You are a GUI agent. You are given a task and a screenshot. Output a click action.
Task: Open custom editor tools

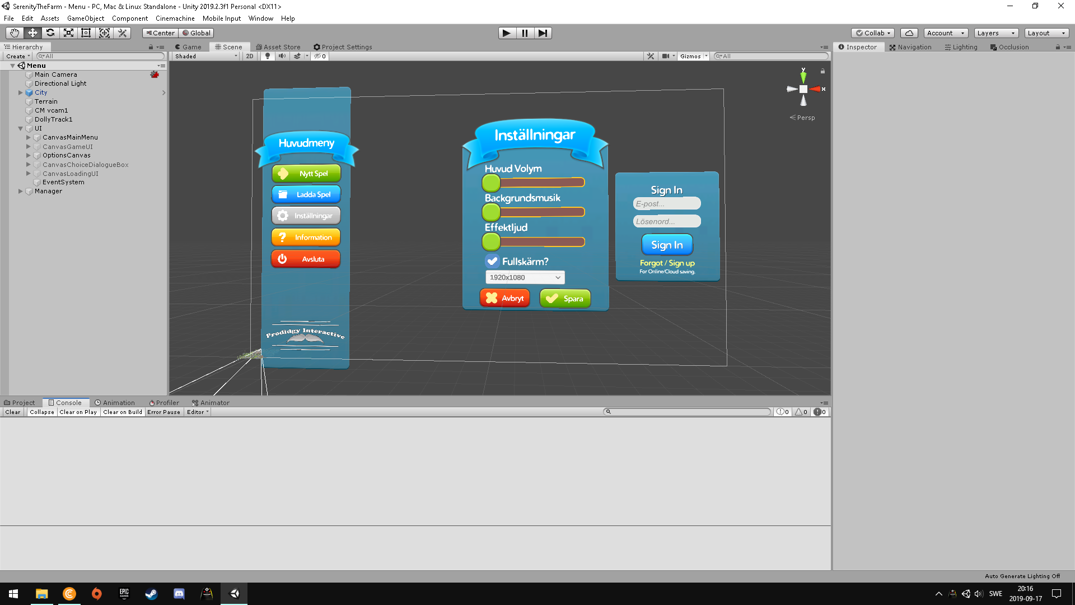point(122,33)
